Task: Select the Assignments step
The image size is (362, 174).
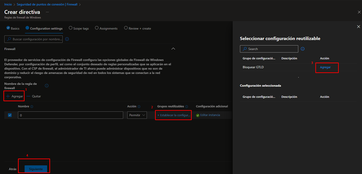Action: coord(106,28)
